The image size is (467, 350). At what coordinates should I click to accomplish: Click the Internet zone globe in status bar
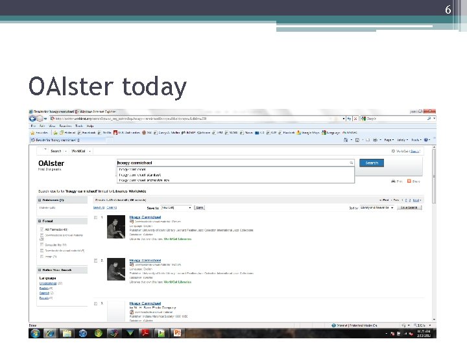click(x=334, y=325)
